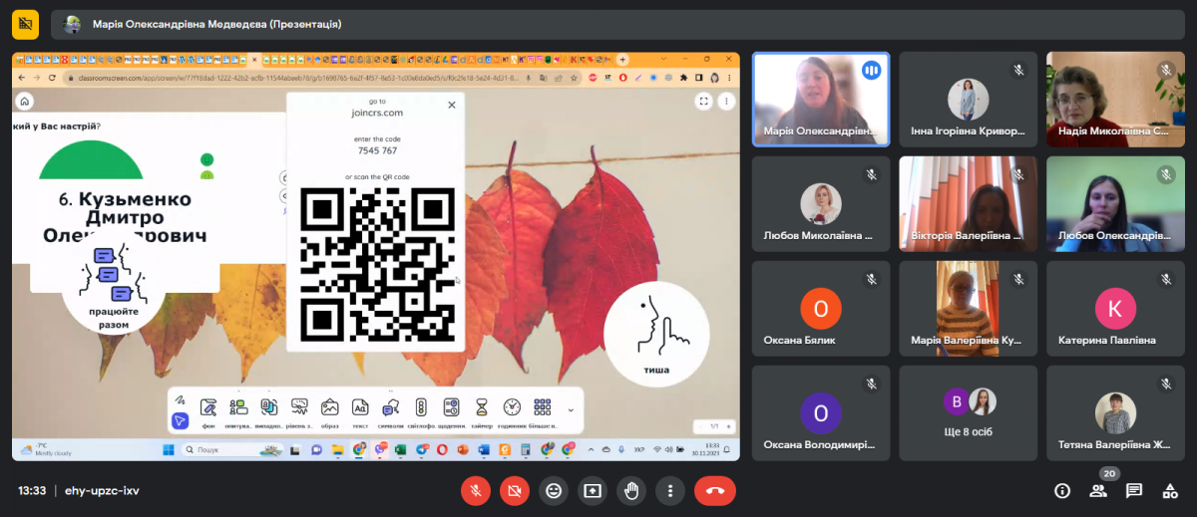The height and width of the screenshot is (517, 1197).
Task: Open more options three-dot menu in meeting bar
Action: point(670,490)
